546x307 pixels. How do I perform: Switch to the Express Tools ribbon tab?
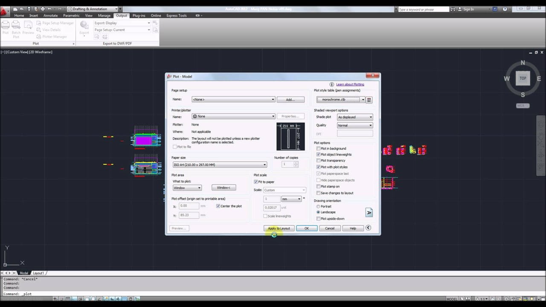(176, 15)
